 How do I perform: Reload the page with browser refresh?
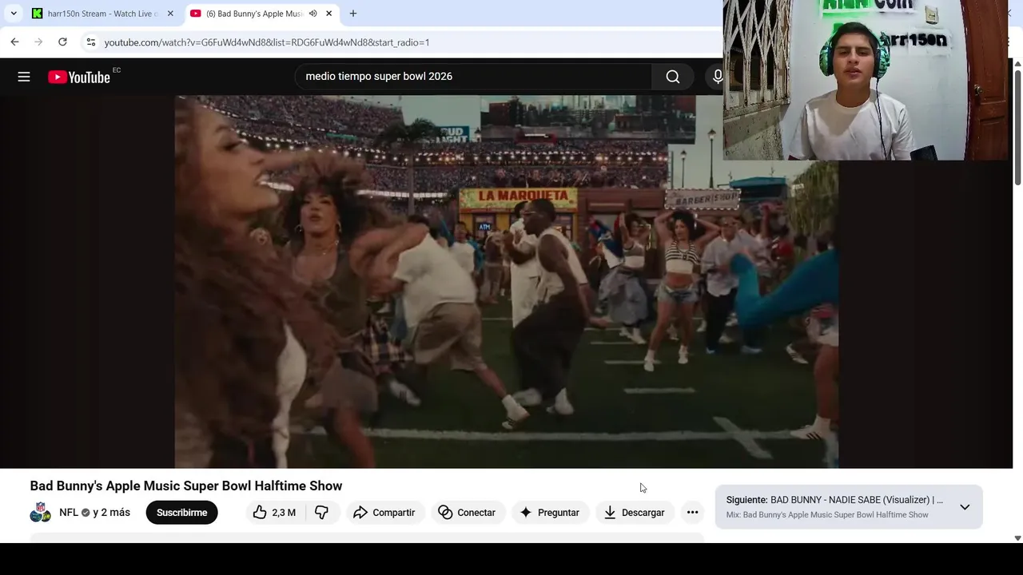pos(62,42)
